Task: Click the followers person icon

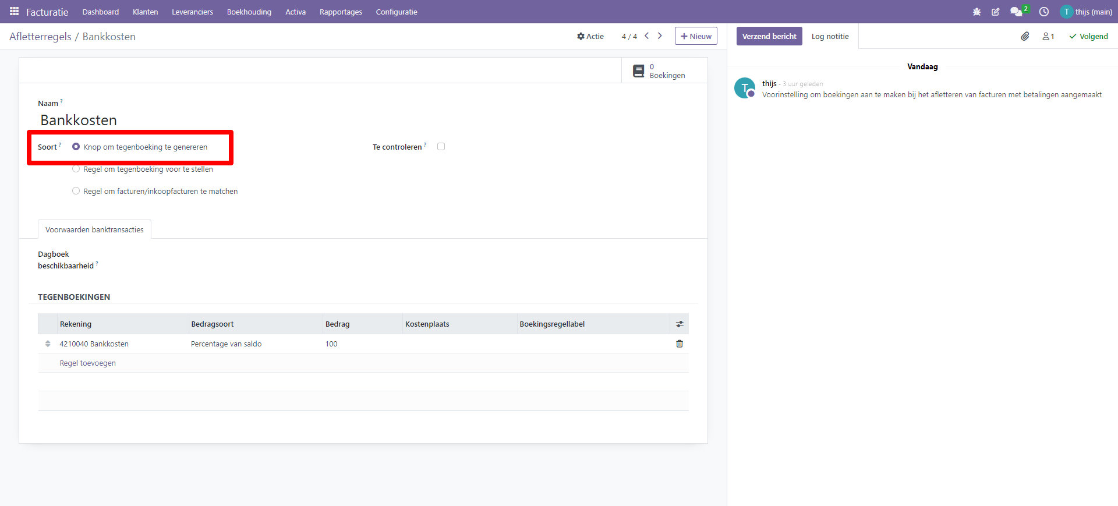Action: tap(1048, 36)
